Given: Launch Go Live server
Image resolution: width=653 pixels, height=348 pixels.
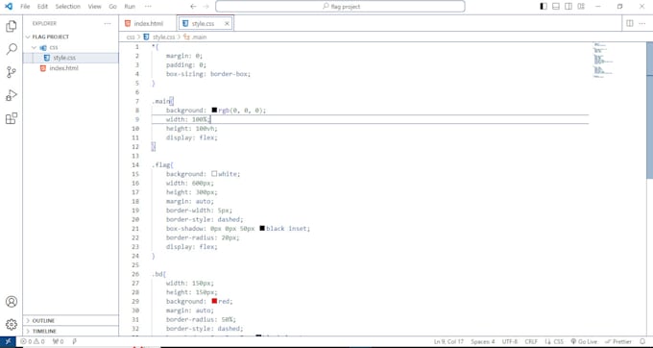Looking at the screenshot, I should point(584,341).
